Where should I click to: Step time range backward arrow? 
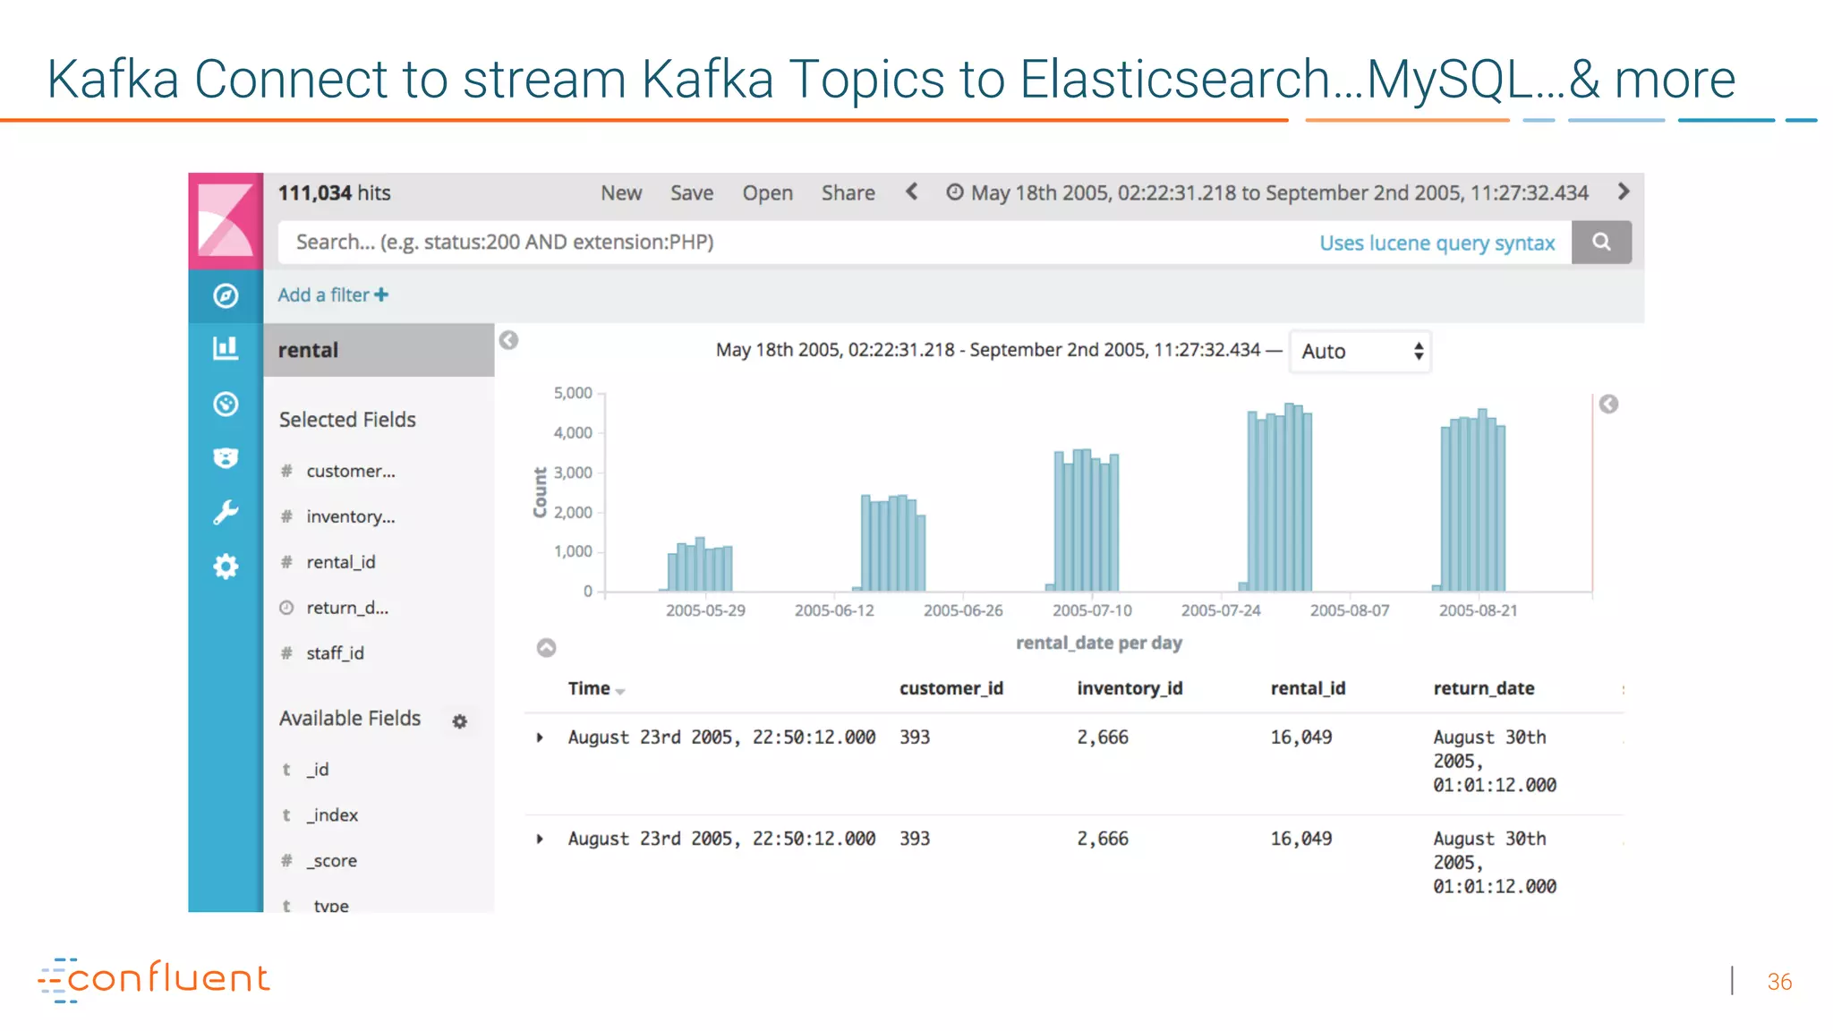click(x=911, y=192)
